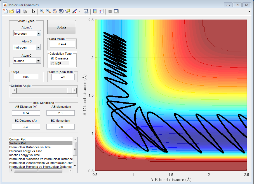Activate the Pan hand tool
The height and width of the screenshot is (184, 254).
click(x=55, y=11)
